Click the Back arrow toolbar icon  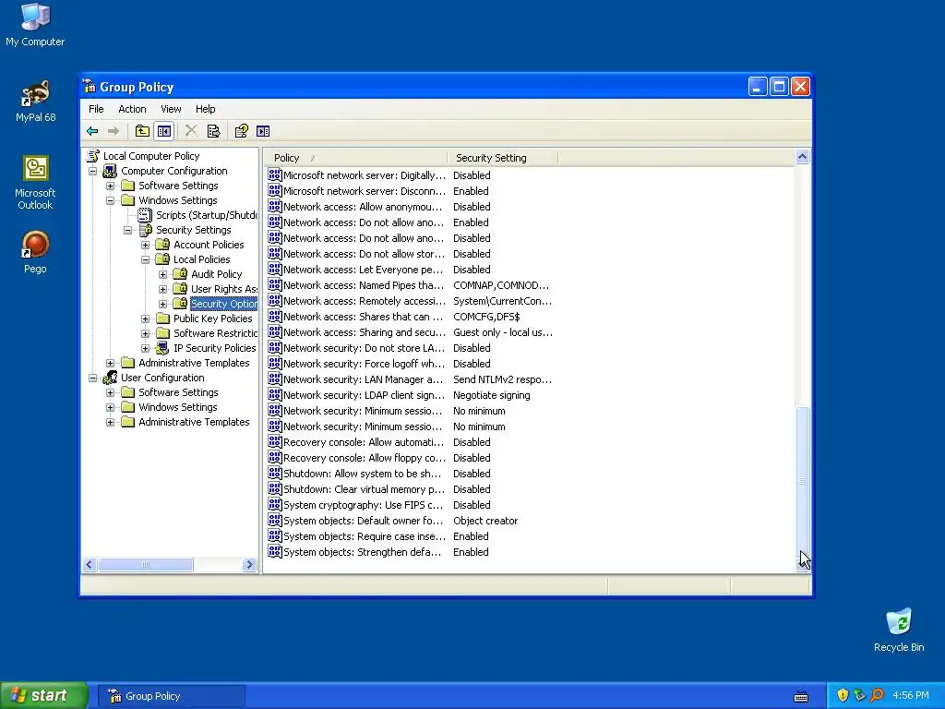[x=92, y=131]
